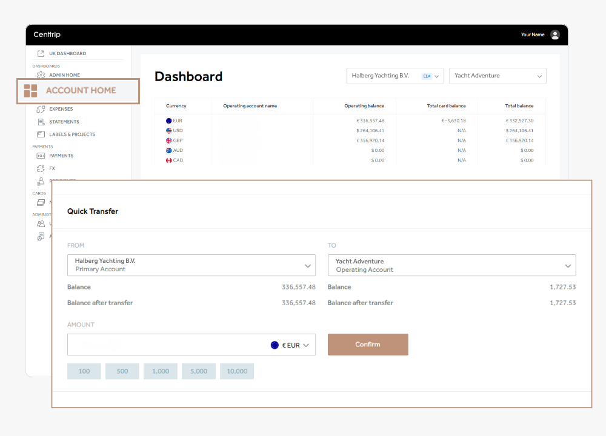This screenshot has width=606, height=436.
Task: Expand the FROM account Halberg Yachting dropdown
Action: coord(191,265)
